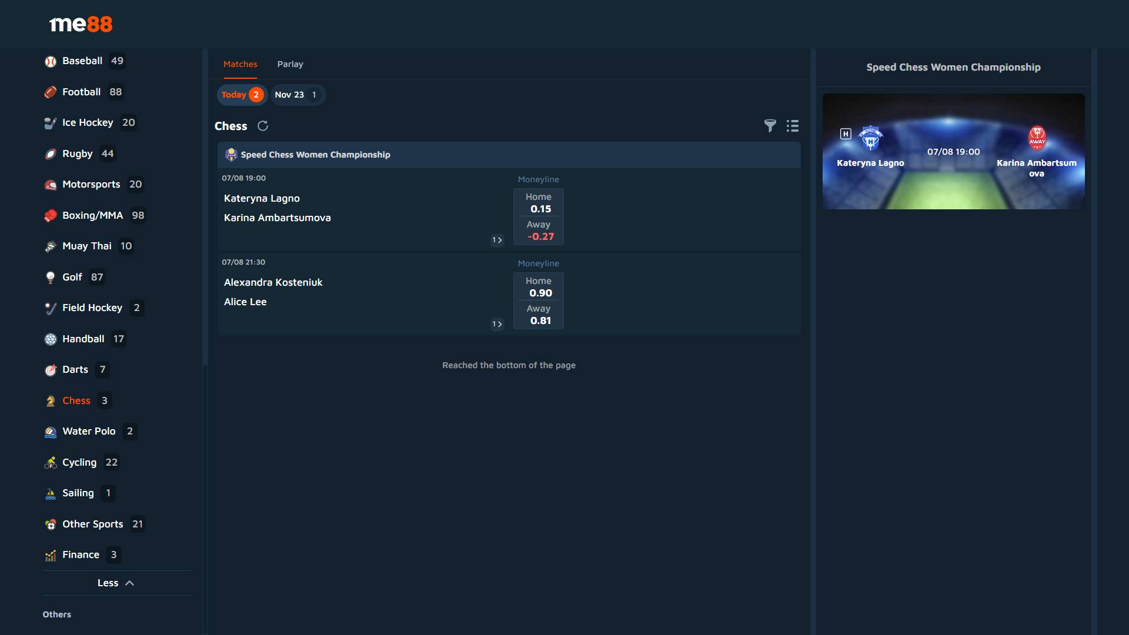Click the Field Hockey stick icon
The image size is (1129, 635).
coord(51,308)
